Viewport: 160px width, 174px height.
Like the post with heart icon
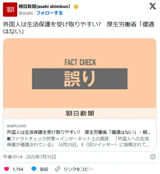tap(6, 169)
